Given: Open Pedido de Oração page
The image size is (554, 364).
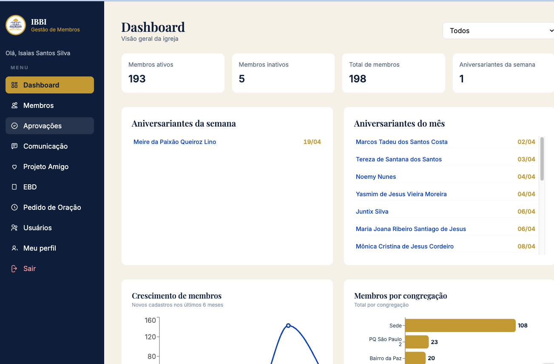Looking at the screenshot, I should click(x=50, y=207).
